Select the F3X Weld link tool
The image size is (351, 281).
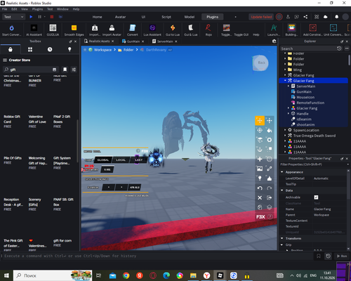tap(270, 169)
